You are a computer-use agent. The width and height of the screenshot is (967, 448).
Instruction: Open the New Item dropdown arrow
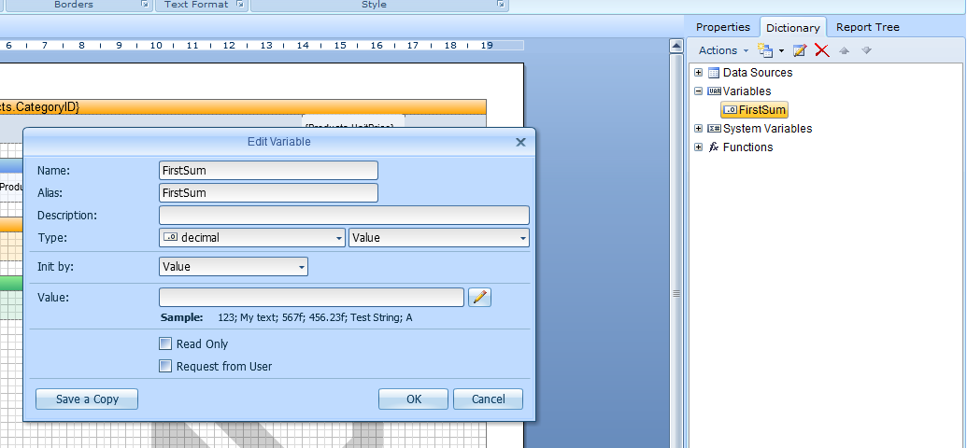pyautogui.click(x=781, y=50)
